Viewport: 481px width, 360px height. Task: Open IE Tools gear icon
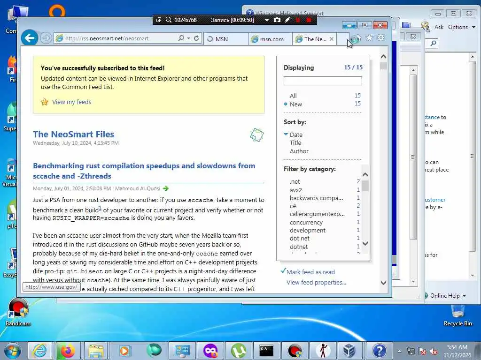pyautogui.click(x=380, y=37)
